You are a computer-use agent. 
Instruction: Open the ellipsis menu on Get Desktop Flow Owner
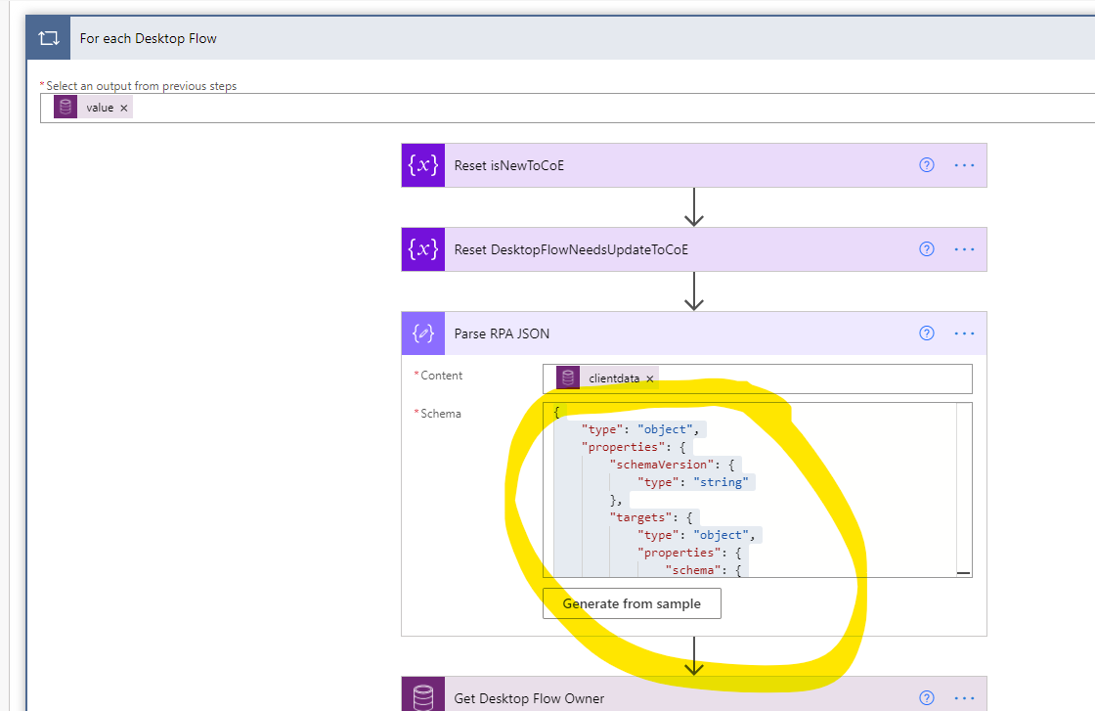click(x=965, y=696)
